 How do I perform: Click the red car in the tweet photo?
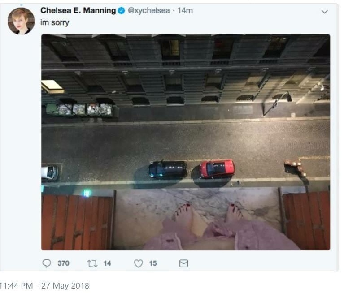217,169
